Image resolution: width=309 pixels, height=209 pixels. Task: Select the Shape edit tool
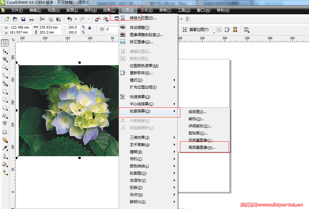5,51
